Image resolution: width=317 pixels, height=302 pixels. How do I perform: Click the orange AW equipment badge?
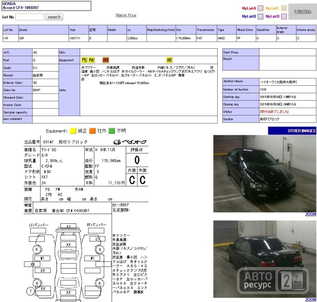tap(106, 60)
